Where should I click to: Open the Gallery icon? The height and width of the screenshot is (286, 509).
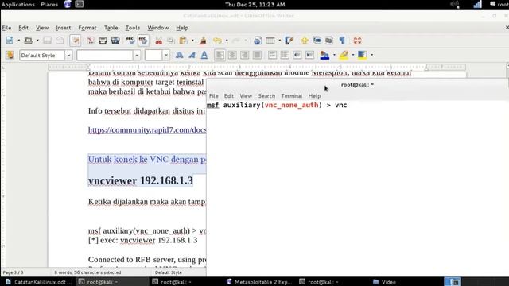click(317, 41)
